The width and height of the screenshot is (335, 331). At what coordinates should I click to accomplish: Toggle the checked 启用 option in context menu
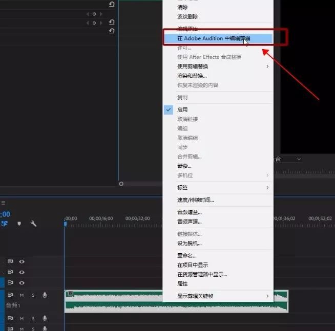pos(182,109)
